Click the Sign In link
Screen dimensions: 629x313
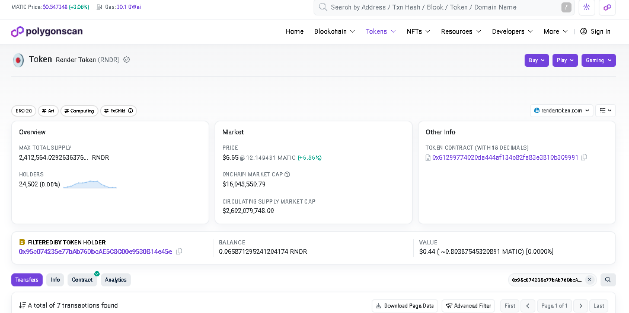(595, 31)
